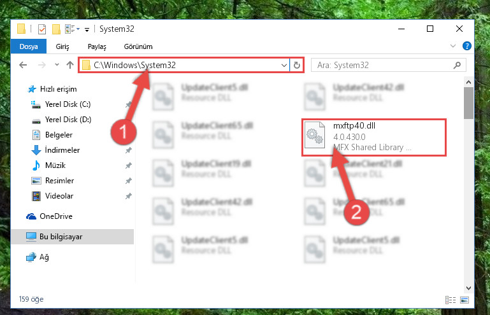490x315 pixels.
Task: Click the Ara: System32 search field
Action: tap(383, 66)
